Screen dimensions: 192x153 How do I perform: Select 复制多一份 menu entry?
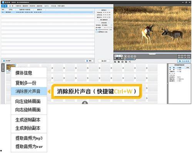point(26,83)
